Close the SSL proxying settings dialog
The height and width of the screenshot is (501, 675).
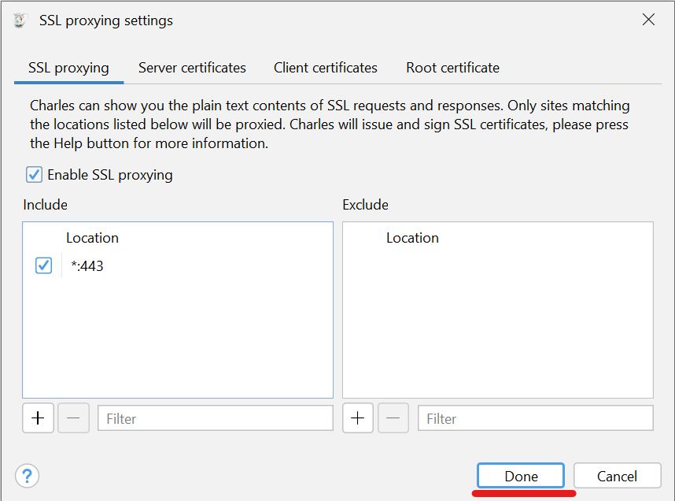[648, 20]
